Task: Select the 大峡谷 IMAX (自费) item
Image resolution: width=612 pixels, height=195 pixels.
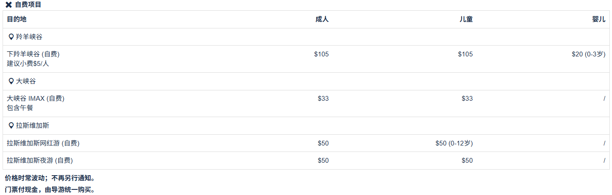Action: [35, 99]
